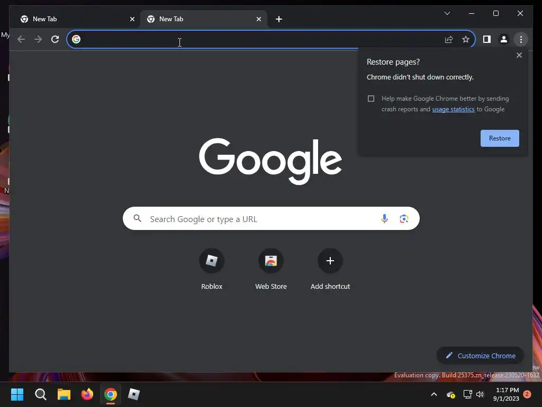The width and height of the screenshot is (542, 407).
Task: Click Customize Chrome button
Action: pyautogui.click(x=481, y=356)
